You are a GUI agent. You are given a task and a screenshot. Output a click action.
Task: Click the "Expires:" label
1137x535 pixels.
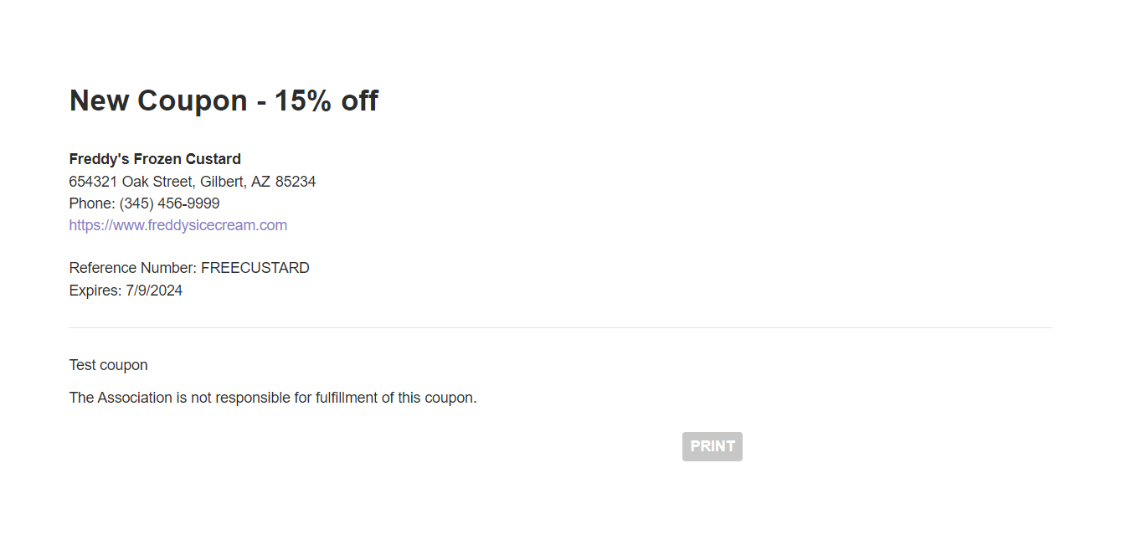(95, 291)
